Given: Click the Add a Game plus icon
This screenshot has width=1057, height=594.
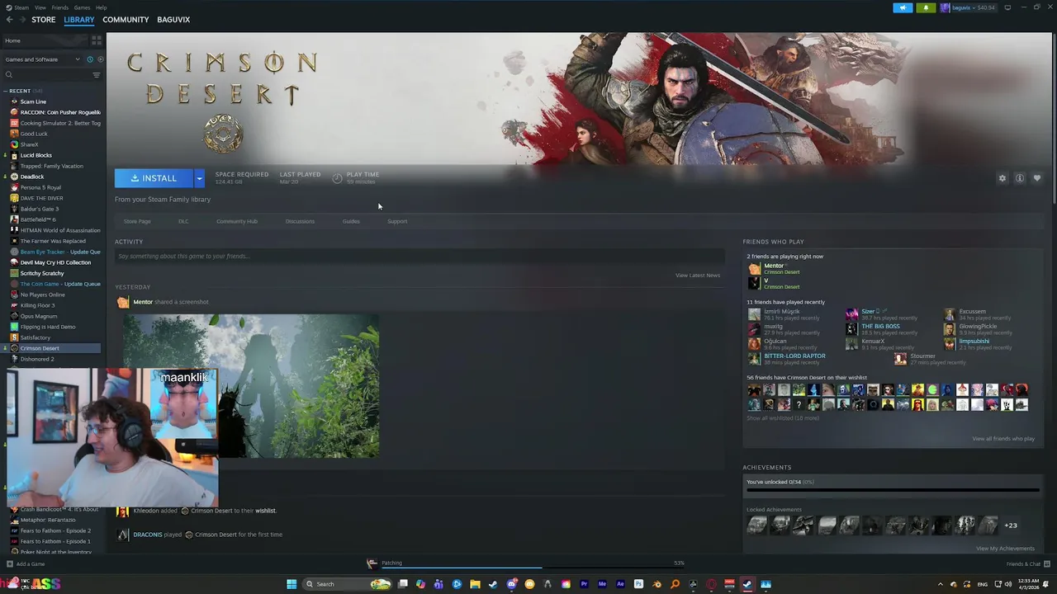Looking at the screenshot, I should click(9, 564).
